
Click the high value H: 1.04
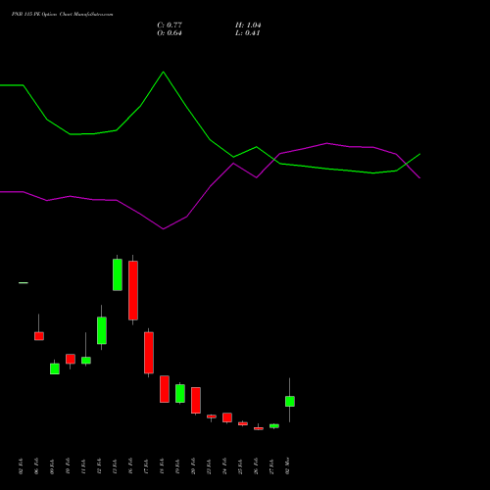point(248,24)
